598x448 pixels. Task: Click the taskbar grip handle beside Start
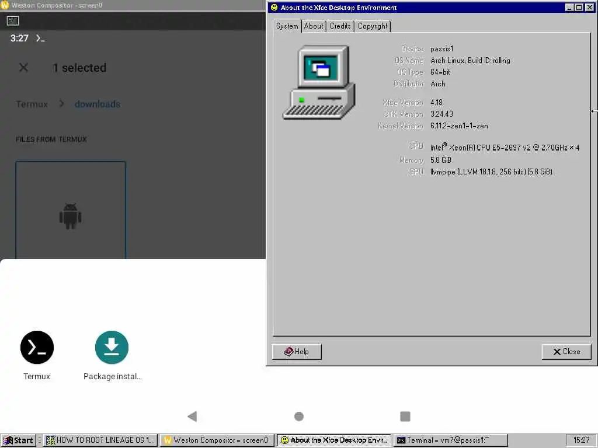pos(39,440)
